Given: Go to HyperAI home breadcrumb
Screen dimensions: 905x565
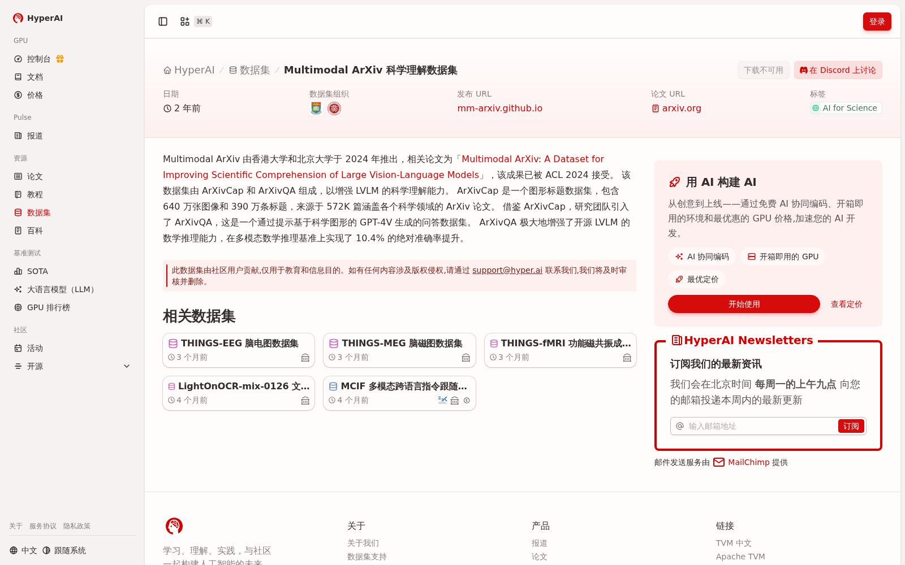Looking at the screenshot, I should click(189, 70).
